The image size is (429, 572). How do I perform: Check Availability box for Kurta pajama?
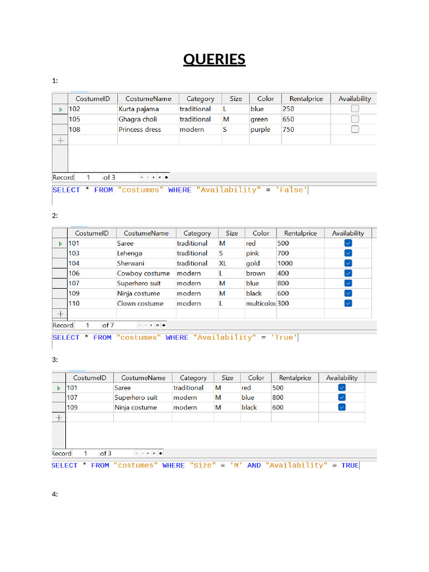[355, 109]
